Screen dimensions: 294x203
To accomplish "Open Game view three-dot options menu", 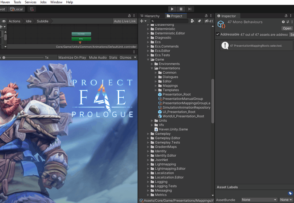I will click(x=134, y=52).
